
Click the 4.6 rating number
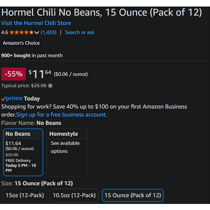[x=5, y=33]
